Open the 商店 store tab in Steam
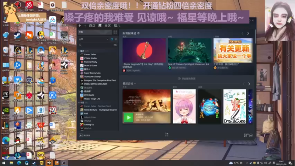 tap(92, 25)
